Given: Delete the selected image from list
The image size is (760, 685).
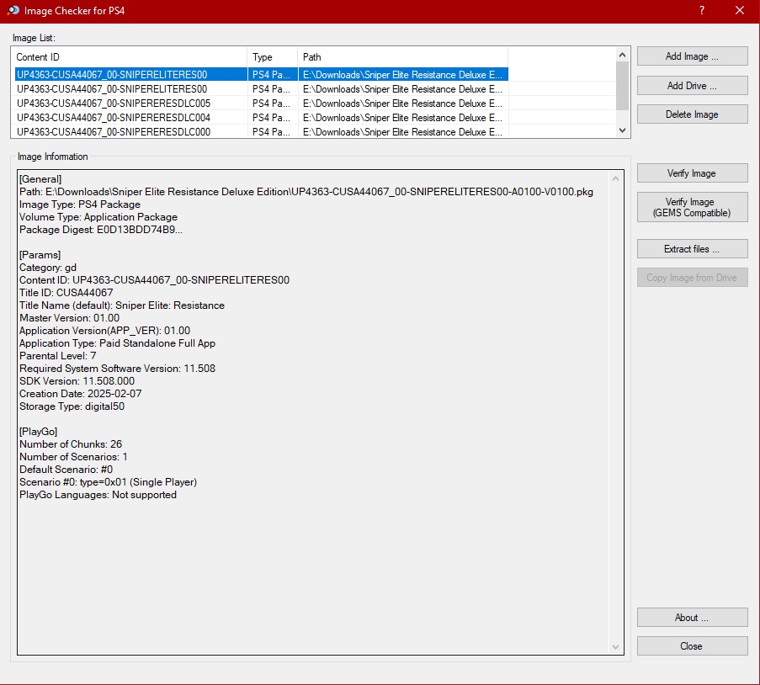Looking at the screenshot, I should coord(692,114).
